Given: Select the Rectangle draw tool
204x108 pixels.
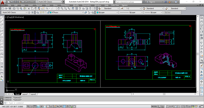Looking at the screenshot, I should tap(2, 31).
